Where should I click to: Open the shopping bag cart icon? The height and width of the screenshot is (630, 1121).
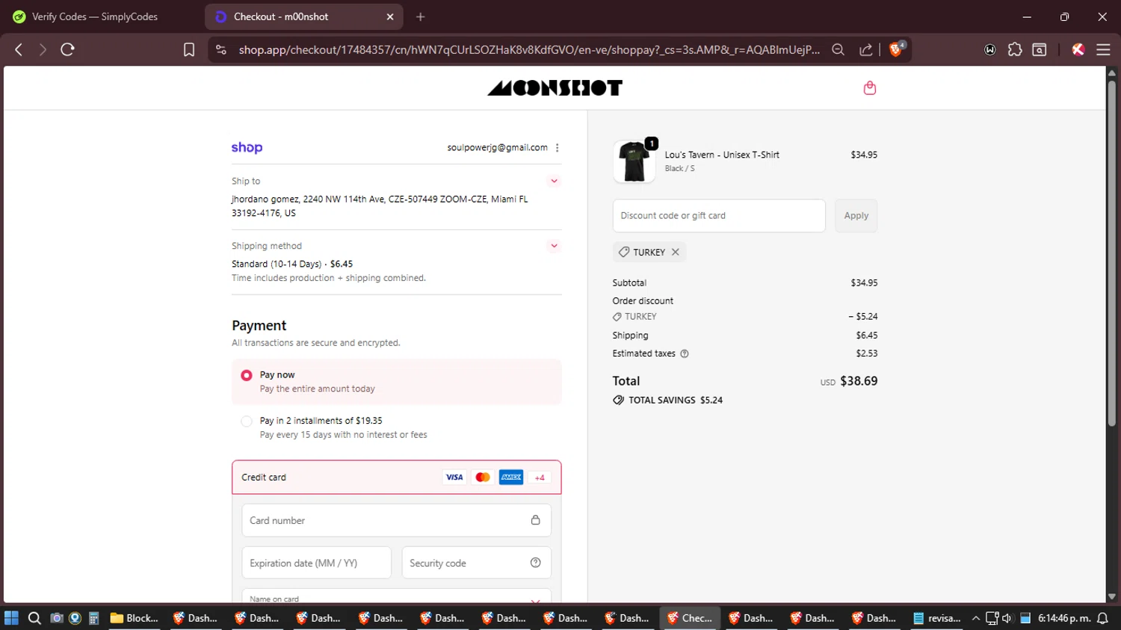869,88
